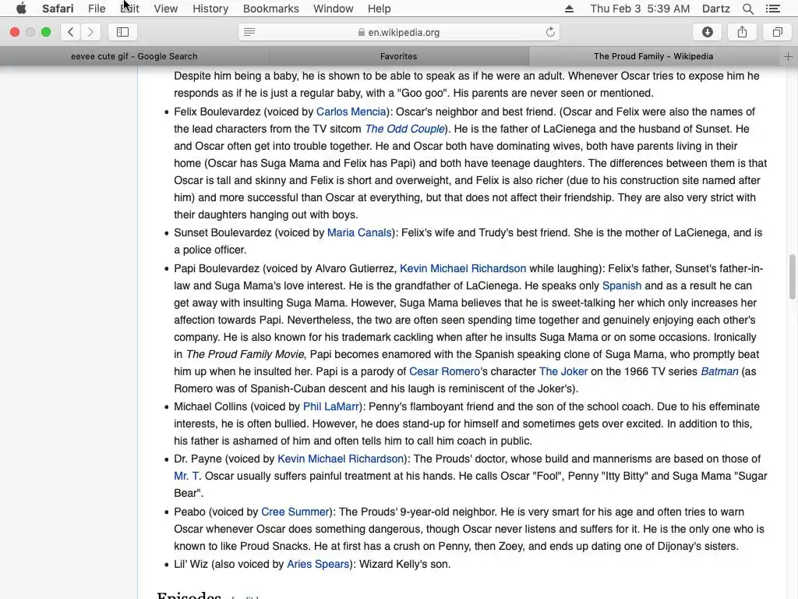Follow The Joker link

click(x=563, y=371)
